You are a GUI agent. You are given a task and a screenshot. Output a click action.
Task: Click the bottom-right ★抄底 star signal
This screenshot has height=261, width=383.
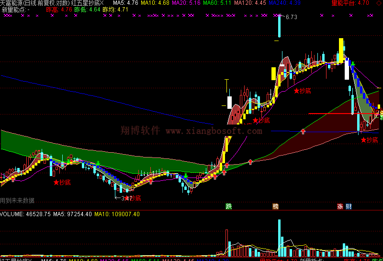click(370, 140)
